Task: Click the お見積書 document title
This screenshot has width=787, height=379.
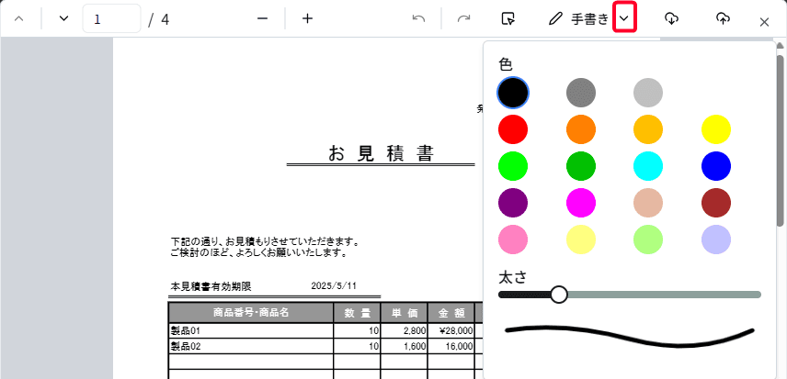Action: [381, 153]
